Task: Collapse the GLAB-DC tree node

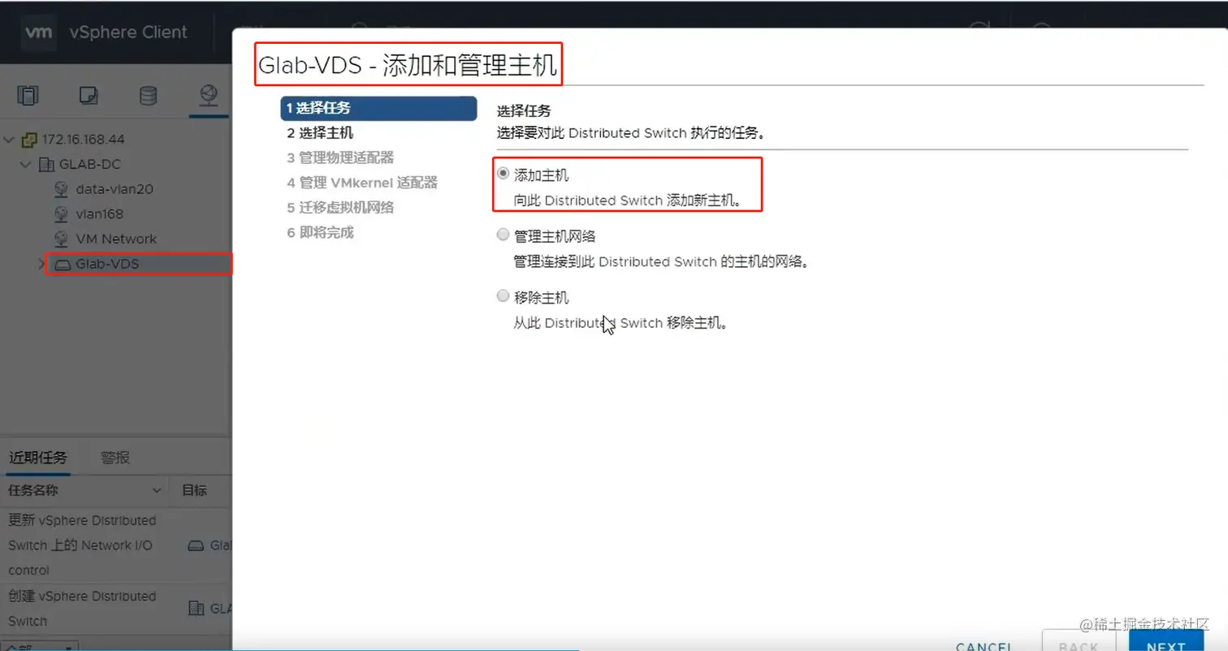Action: tap(27, 165)
